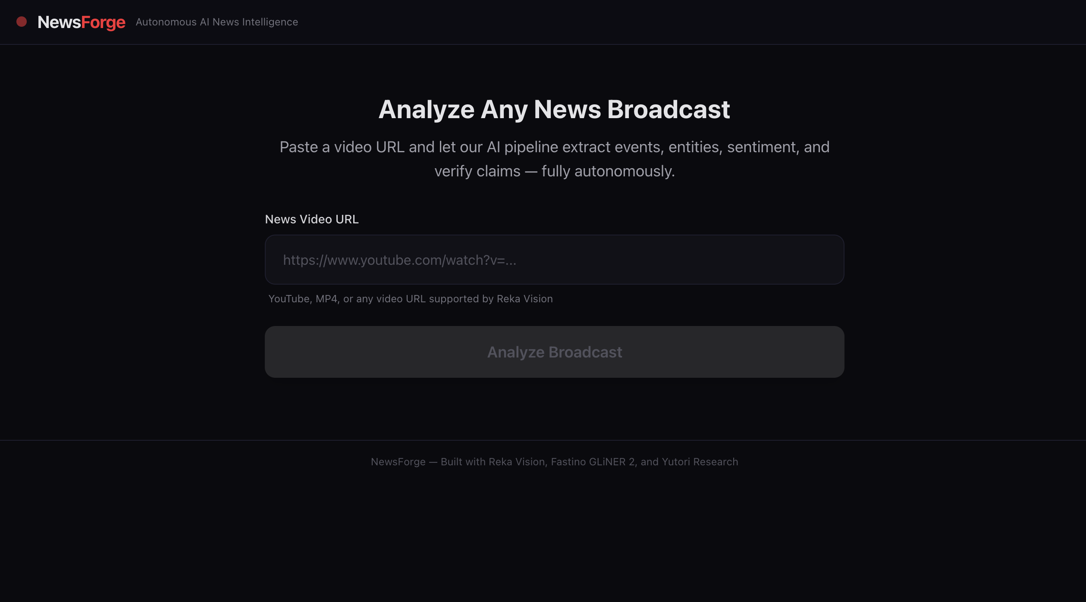
Task: Click 'fully autonomously' in the subtitle
Action: (608, 171)
